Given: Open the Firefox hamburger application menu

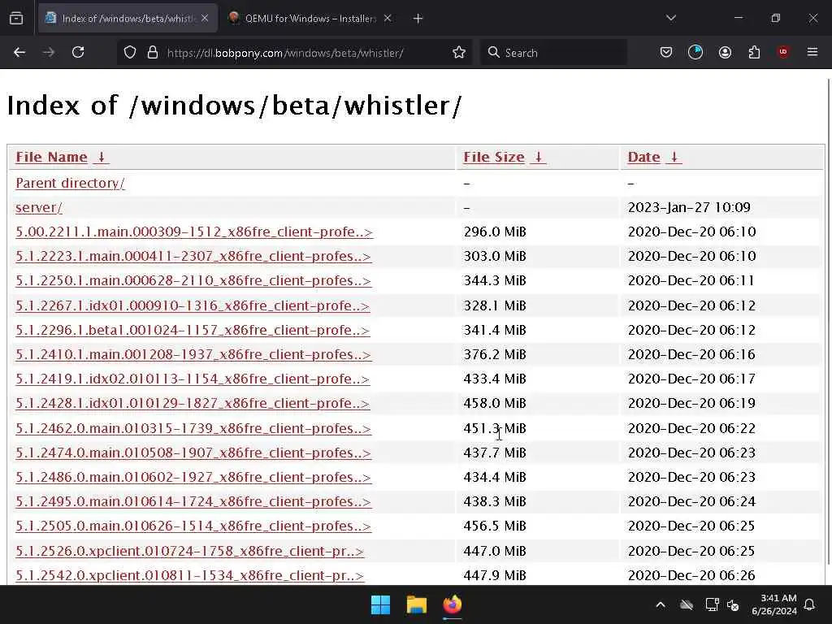Looking at the screenshot, I should (x=812, y=52).
